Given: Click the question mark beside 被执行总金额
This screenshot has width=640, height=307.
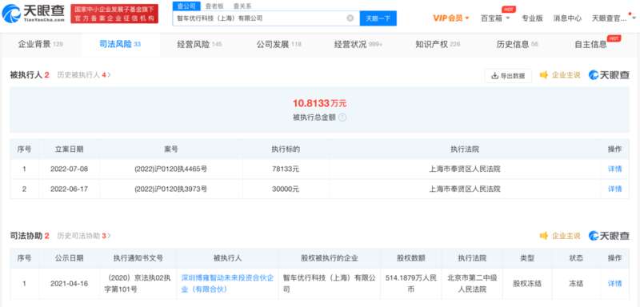Looking at the screenshot, I should click(x=342, y=118).
